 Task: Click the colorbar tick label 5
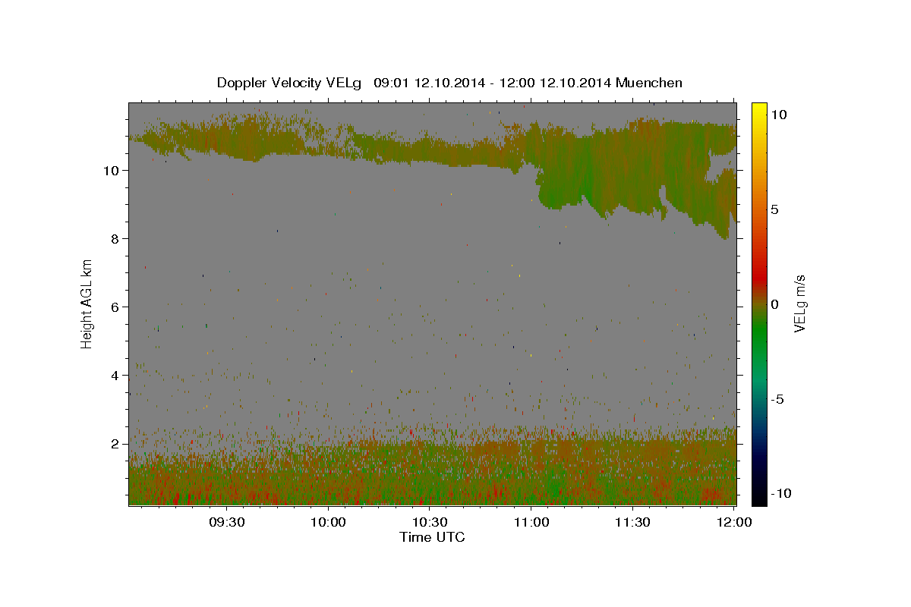pos(774,209)
